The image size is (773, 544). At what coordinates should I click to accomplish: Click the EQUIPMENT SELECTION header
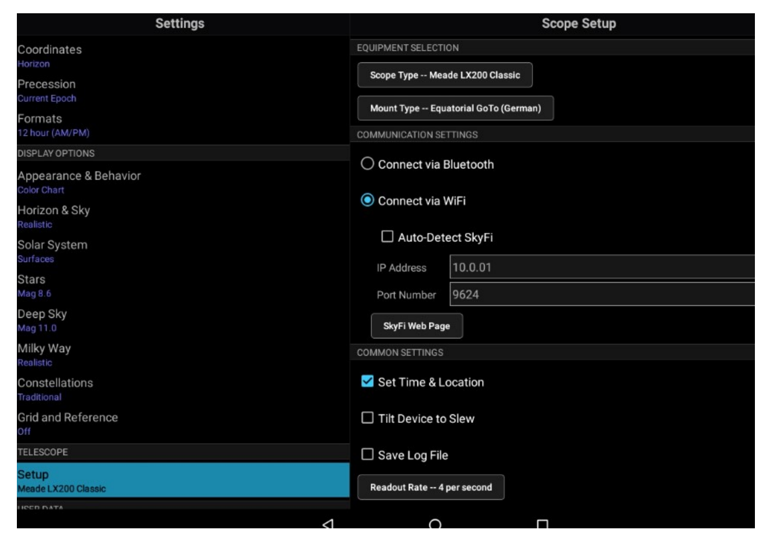point(408,48)
